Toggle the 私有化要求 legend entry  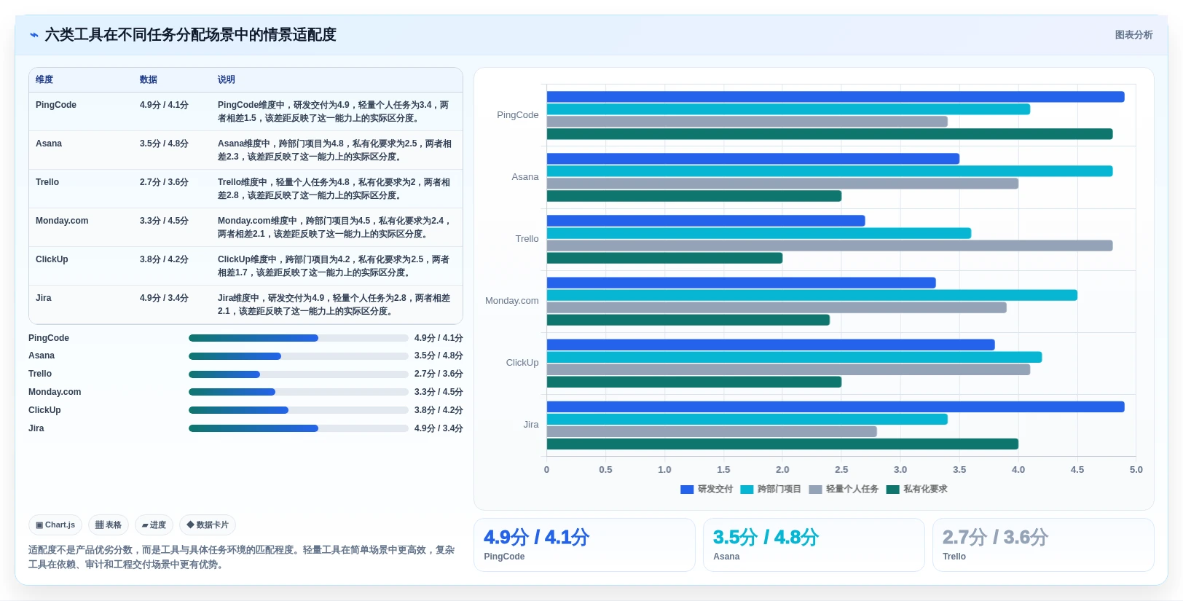916,490
